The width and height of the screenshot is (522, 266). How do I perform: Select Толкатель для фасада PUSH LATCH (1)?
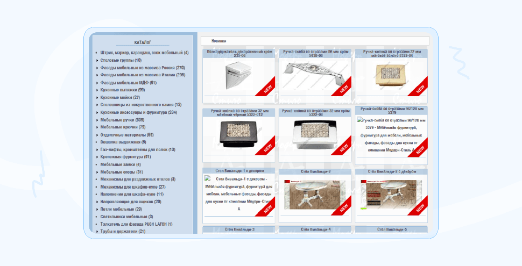point(137,224)
